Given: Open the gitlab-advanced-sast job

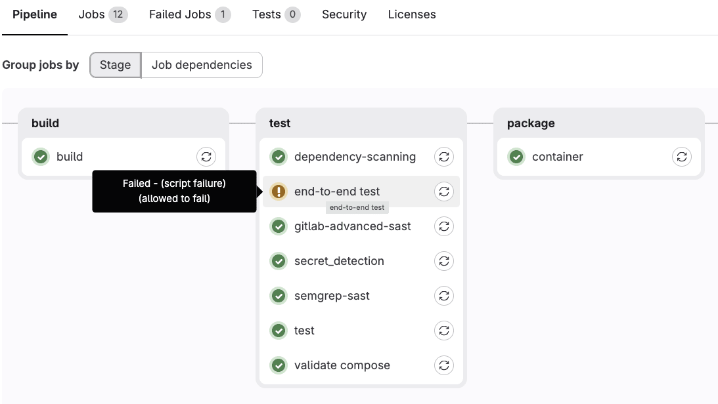Looking at the screenshot, I should (353, 226).
